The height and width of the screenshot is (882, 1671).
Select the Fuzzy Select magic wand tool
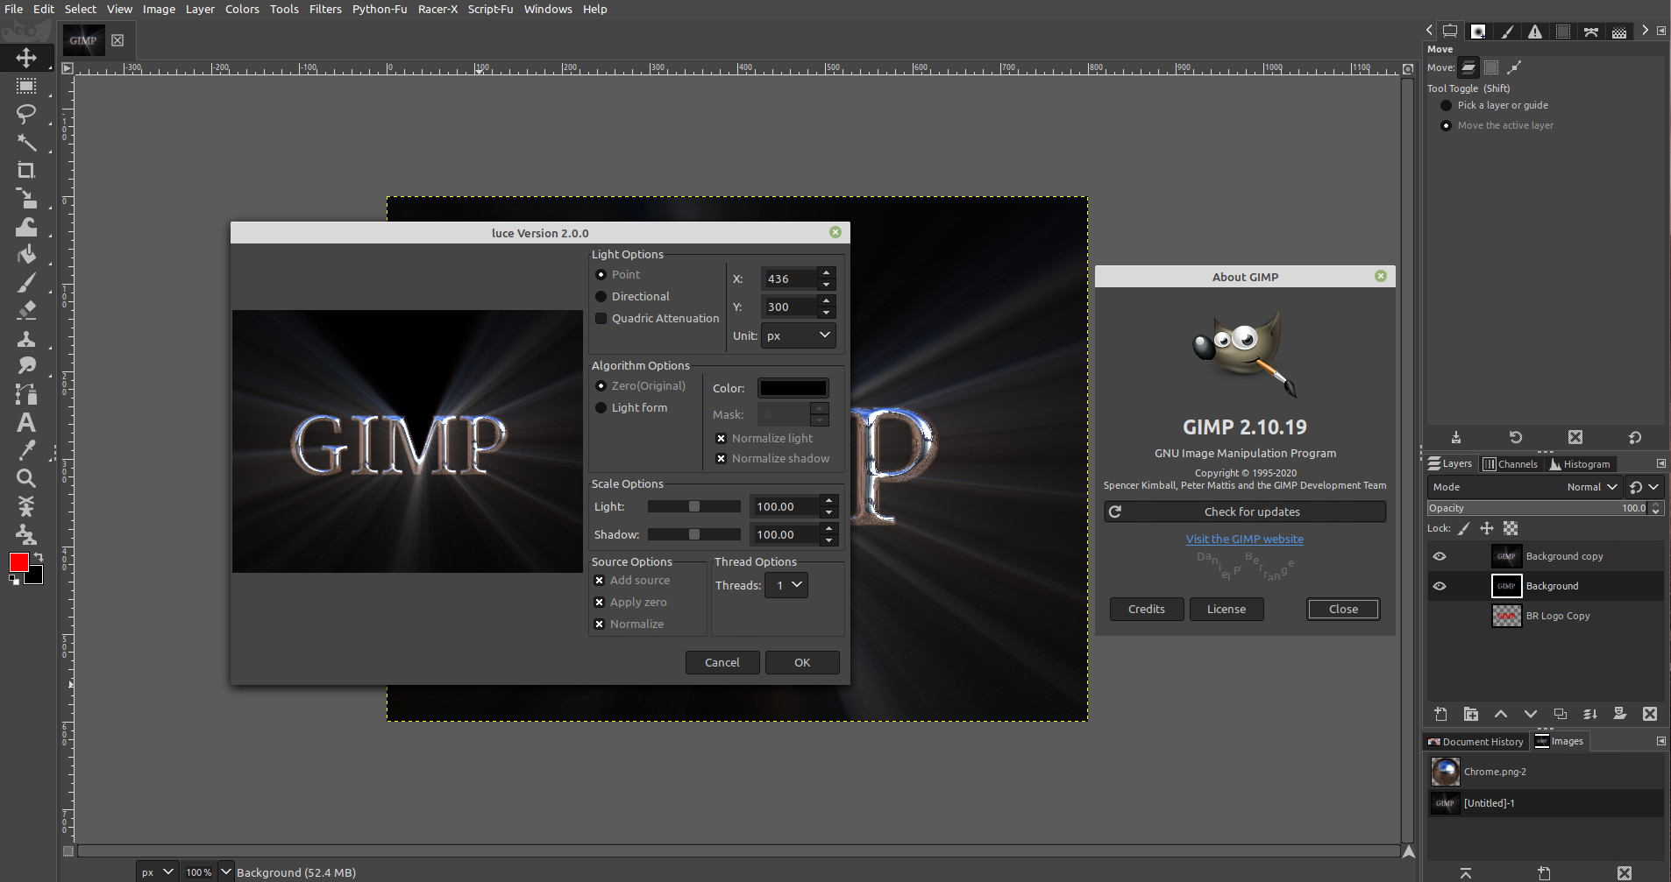click(26, 142)
